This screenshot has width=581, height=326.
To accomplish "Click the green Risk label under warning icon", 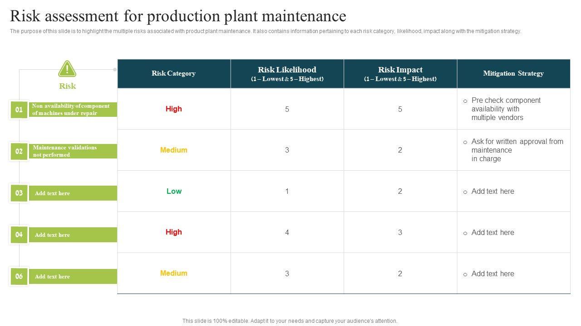I will click(67, 86).
